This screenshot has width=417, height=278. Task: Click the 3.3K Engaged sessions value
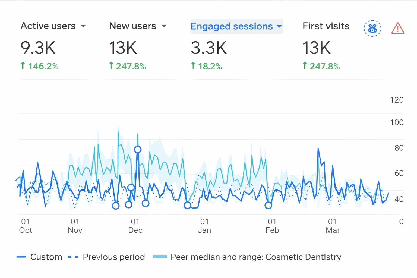click(208, 48)
